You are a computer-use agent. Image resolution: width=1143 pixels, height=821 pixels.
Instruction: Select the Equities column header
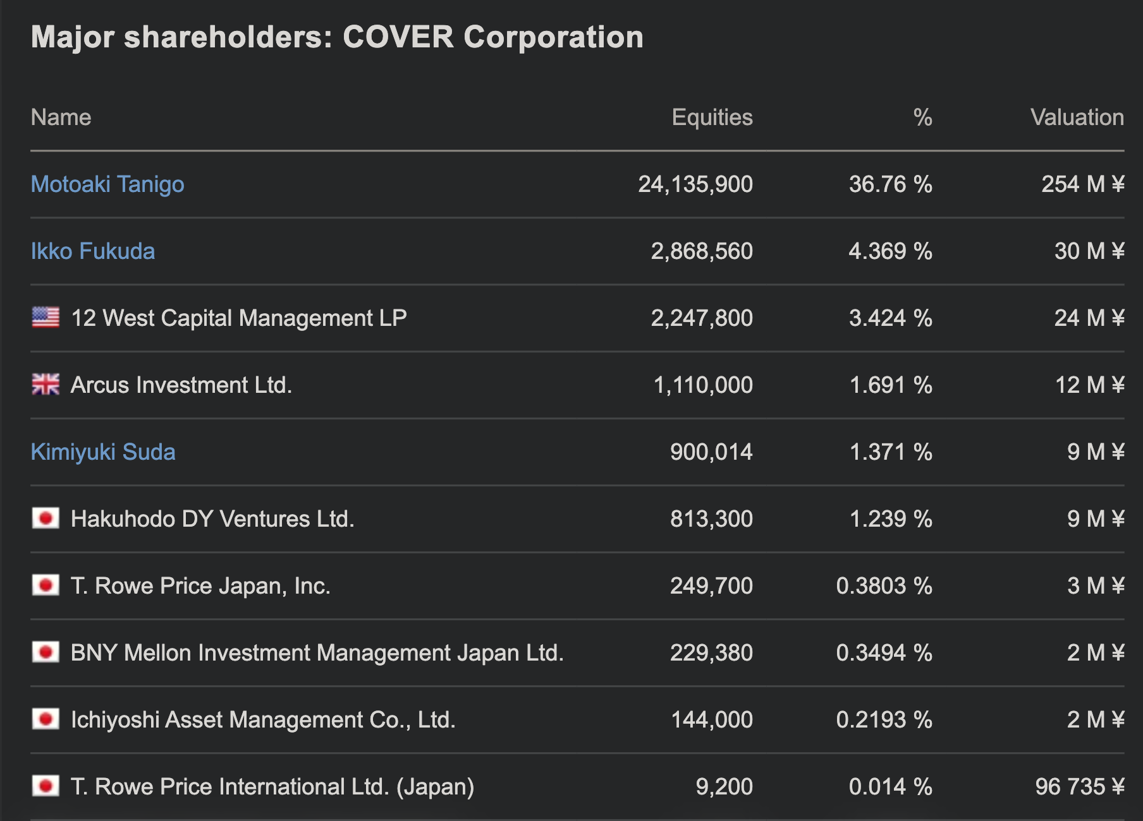[712, 117]
